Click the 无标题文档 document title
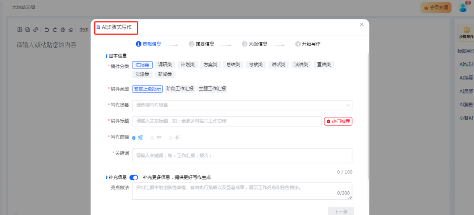474x215 pixels. pos(23,7)
